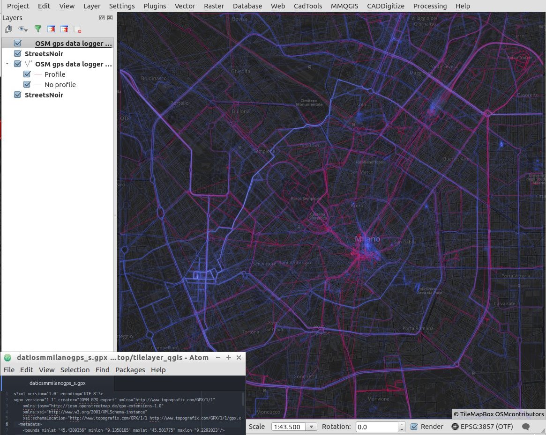The height and width of the screenshot is (435, 546).
Task: Increase rotation with the up stepper arrow
Action: pyautogui.click(x=402, y=425)
